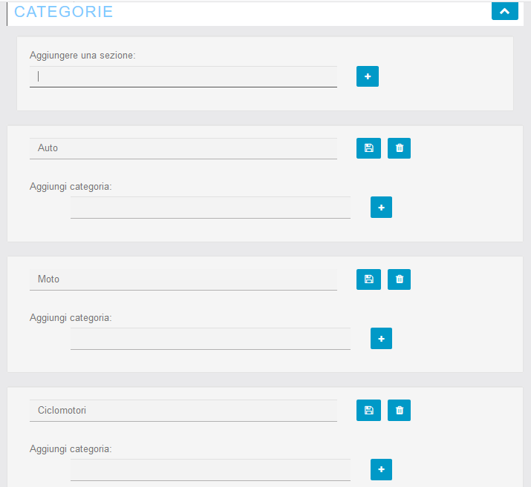Edit the Ciclomotori section name field
Screen dimensions: 531x487
(x=183, y=411)
